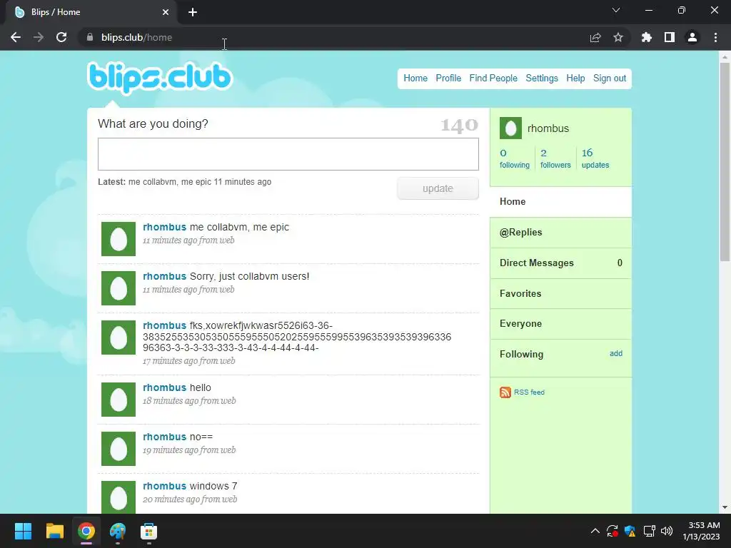
Task: Open Everyone in the sidebar
Action: point(561,324)
